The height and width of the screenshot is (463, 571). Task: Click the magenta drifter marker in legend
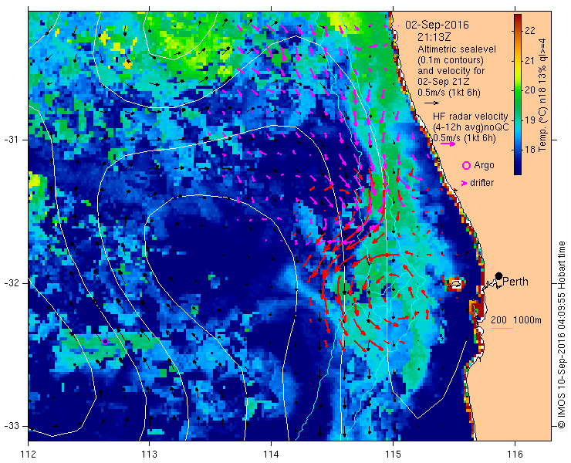(464, 183)
